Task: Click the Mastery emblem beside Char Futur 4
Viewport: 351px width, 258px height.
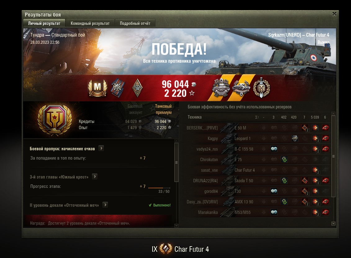Action: tap(166, 249)
